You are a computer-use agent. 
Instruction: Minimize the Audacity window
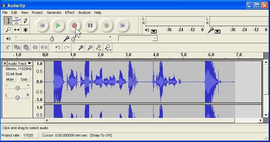point(249,5)
